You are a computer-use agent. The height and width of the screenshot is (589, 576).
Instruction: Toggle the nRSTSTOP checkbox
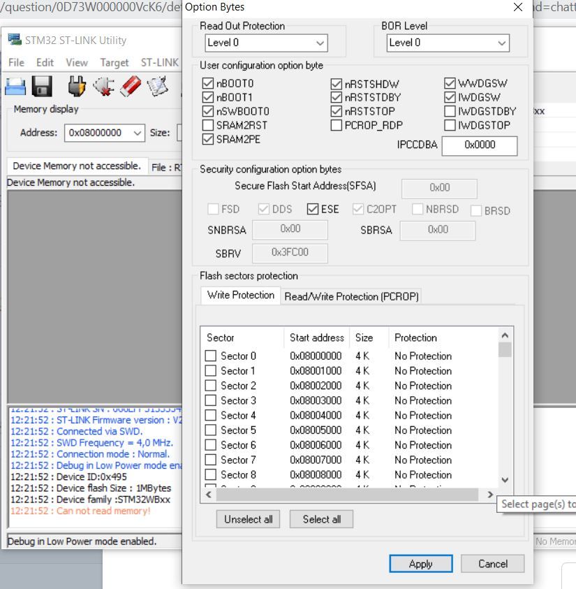tap(337, 111)
